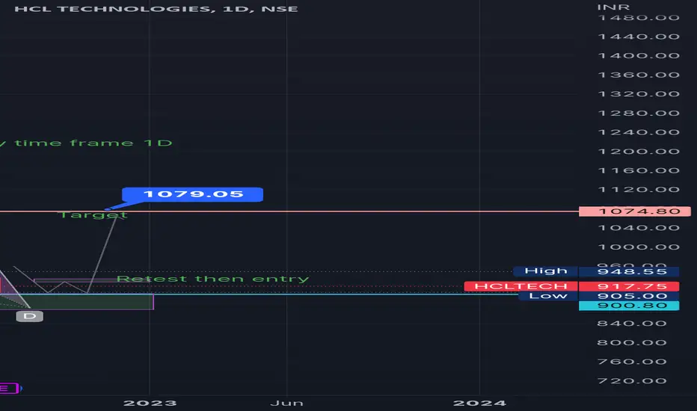Click the 1074.80 pink price label

635,211
